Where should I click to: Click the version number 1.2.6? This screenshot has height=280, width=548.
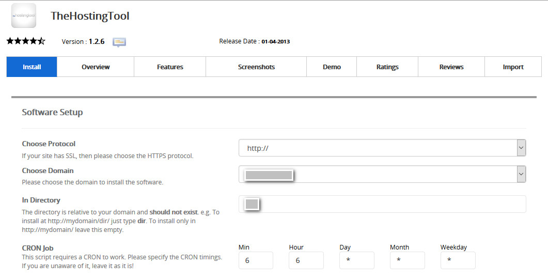(x=97, y=42)
